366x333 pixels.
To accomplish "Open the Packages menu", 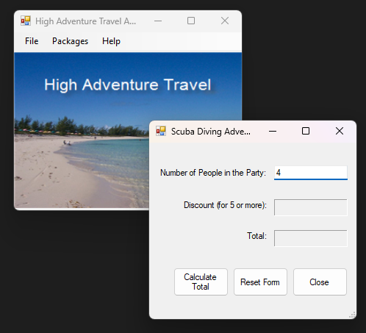I will click(70, 41).
